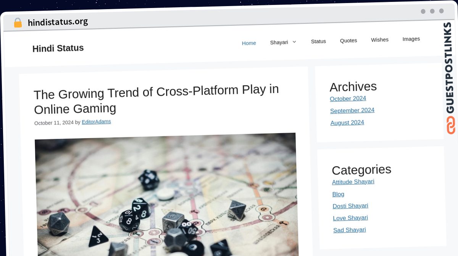Open the Cross-Platform Play article title
458x256 pixels.
156,99
